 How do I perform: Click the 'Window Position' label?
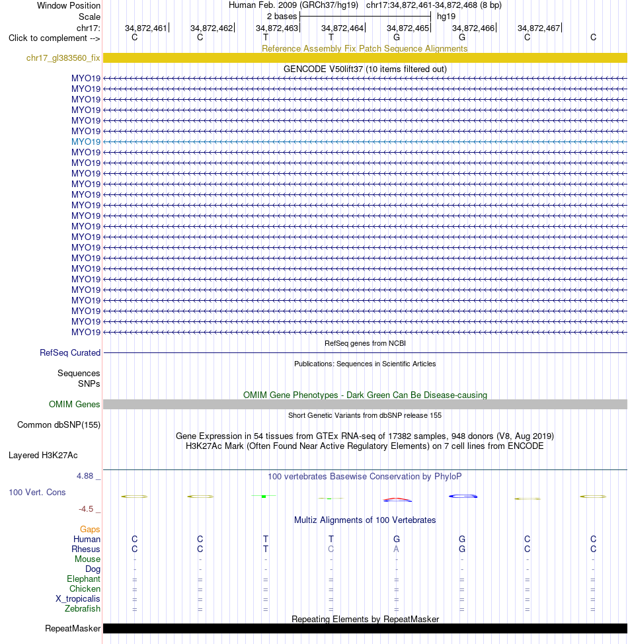point(69,6)
